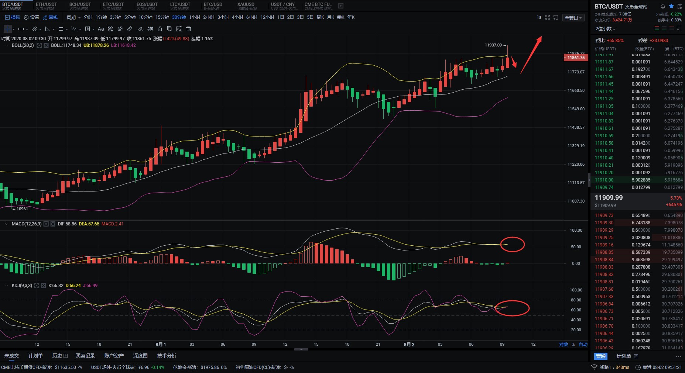Screen dimensions: 685x373
Task: Select the crosshair cursor drawing tool
Action: (x=8, y=29)
